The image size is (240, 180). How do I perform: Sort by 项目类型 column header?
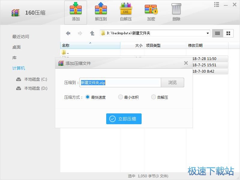(165, 45)
